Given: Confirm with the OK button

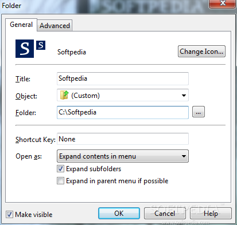Looking at the screenshot, I should pyautogui.click(x=119, y=214).
